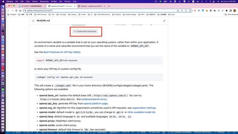This screenshot has width=238, height=134.
Task: Click the share icon in the address bar
Action: (x=186, y=11)
